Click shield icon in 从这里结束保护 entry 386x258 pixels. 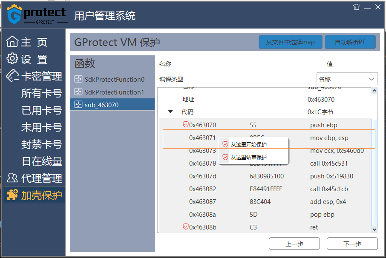click(225, 157)
